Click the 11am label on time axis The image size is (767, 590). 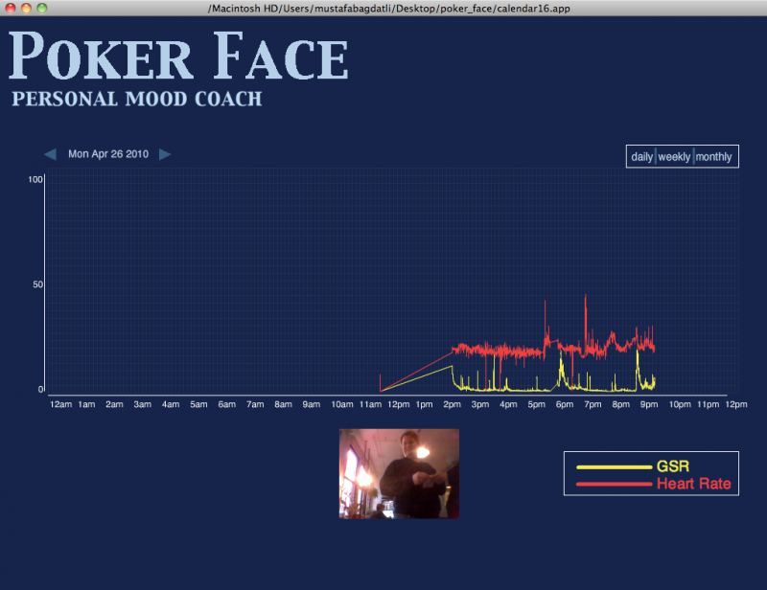pyautogui.click(x=370, y=404)
